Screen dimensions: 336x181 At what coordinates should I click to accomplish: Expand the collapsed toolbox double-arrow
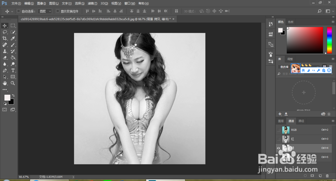(2, 17)
